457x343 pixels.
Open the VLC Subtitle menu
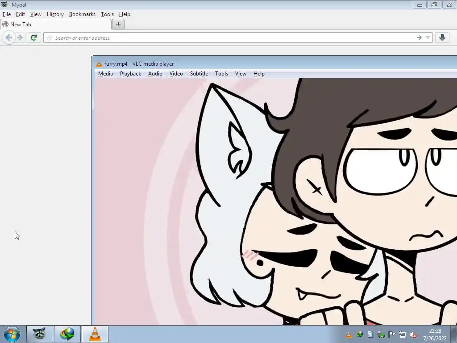point(199,74)
